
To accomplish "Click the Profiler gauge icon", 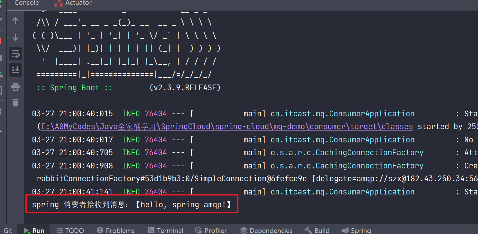I will (x=199, y=230).
